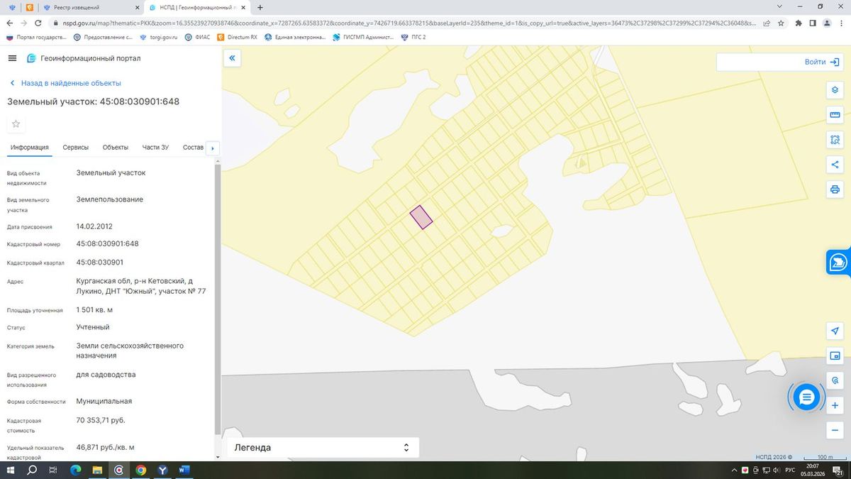The width and height of the screenshot is (851, 479).
Task: Select the value 46,871 руб./кв. м
Action: click(105, 447)
